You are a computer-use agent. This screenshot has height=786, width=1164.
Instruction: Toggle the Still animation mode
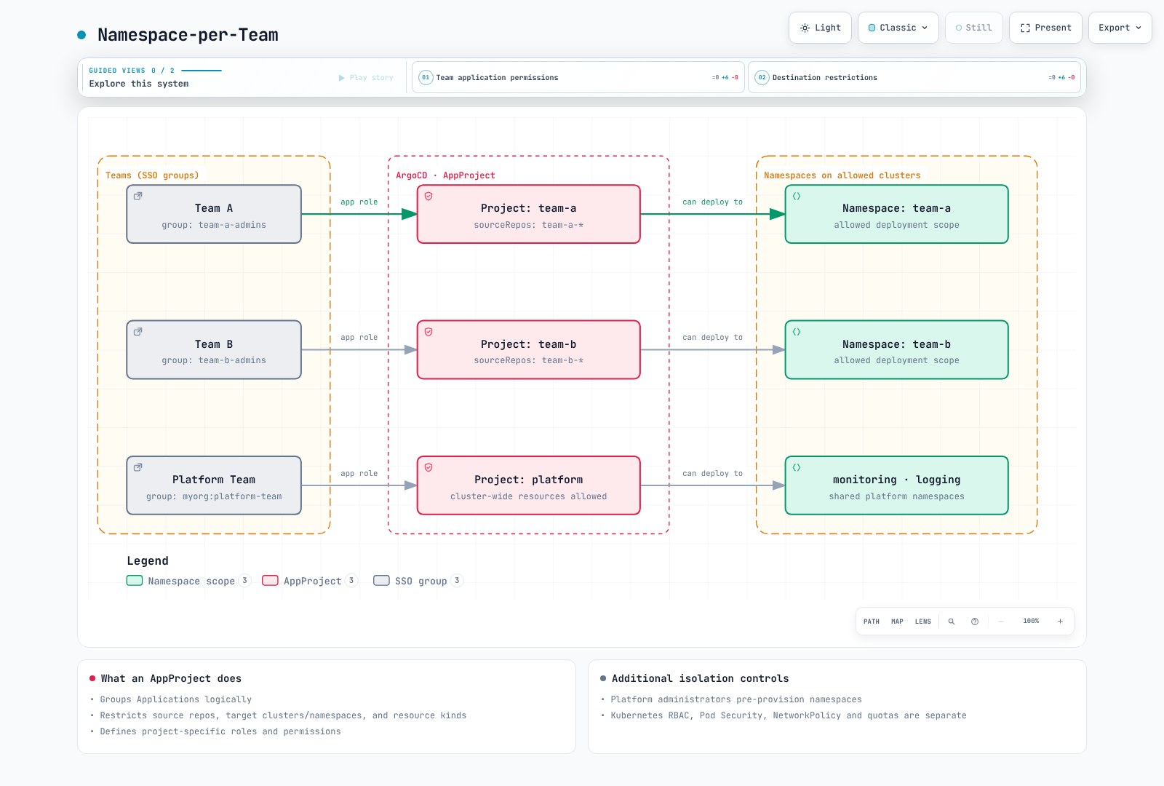tap(974, 28)
